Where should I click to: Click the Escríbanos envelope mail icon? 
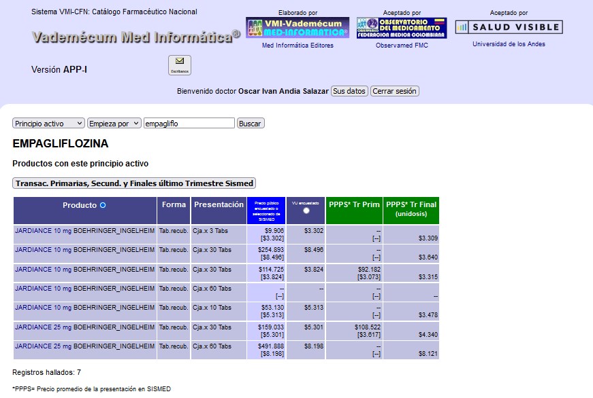180,65
